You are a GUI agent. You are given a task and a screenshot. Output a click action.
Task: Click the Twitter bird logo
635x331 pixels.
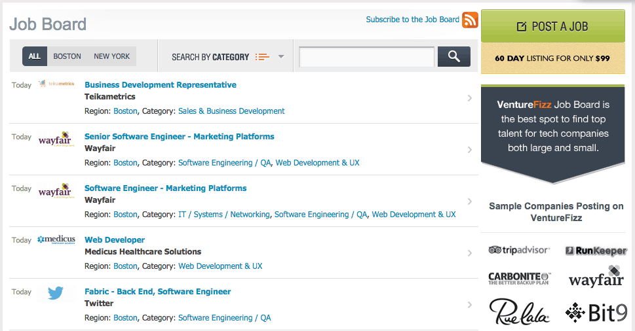pyautogui.click(x=56, y=293)
